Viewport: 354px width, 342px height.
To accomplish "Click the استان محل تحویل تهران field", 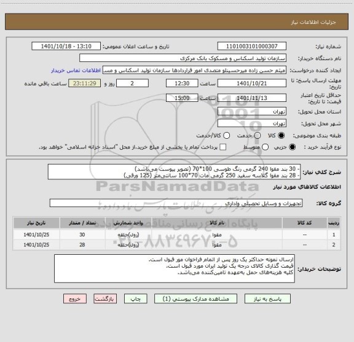I will (252, 112).
